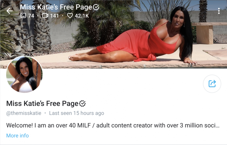Click the 141 videos count number
The image size is (227, 145).
(x=54, y=16)
